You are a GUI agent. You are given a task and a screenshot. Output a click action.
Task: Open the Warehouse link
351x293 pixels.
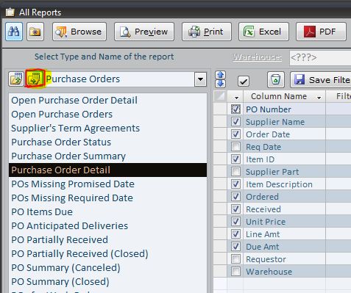[x=258, y=57]
